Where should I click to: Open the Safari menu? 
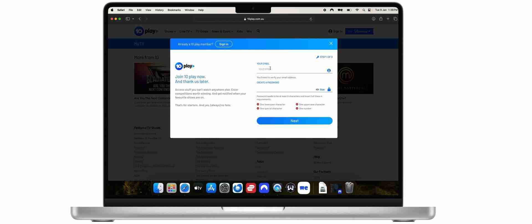pos(121,10)
